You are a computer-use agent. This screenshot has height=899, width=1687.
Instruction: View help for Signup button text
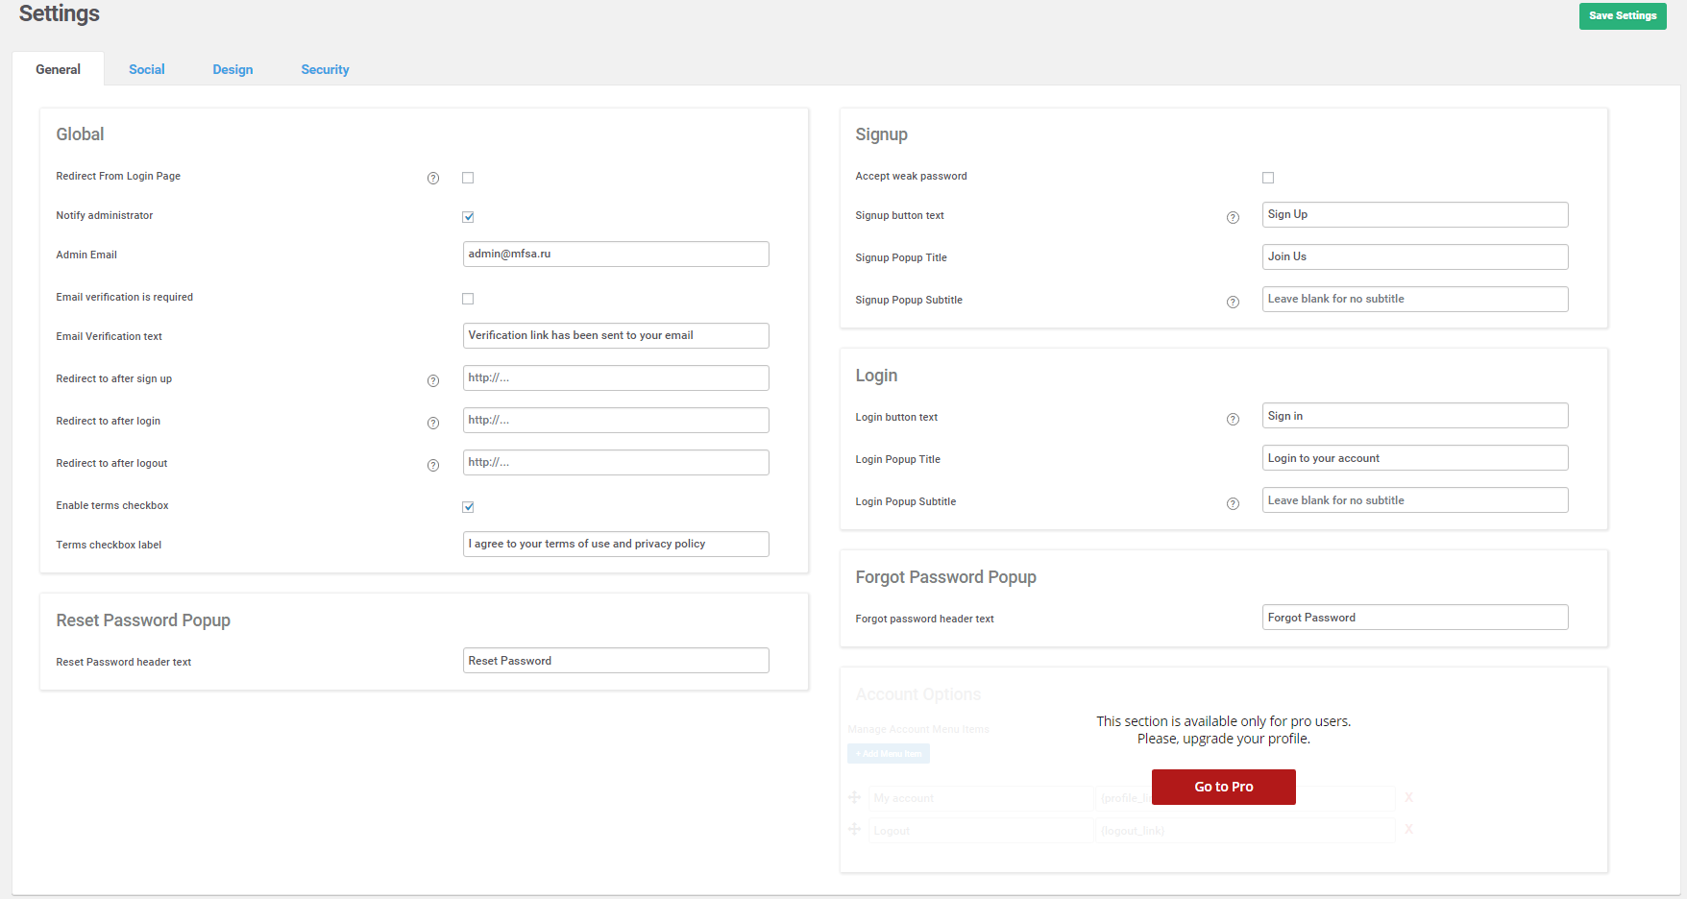1234,217
